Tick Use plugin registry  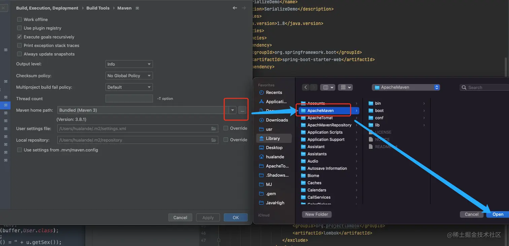click(x=20, y=28)
